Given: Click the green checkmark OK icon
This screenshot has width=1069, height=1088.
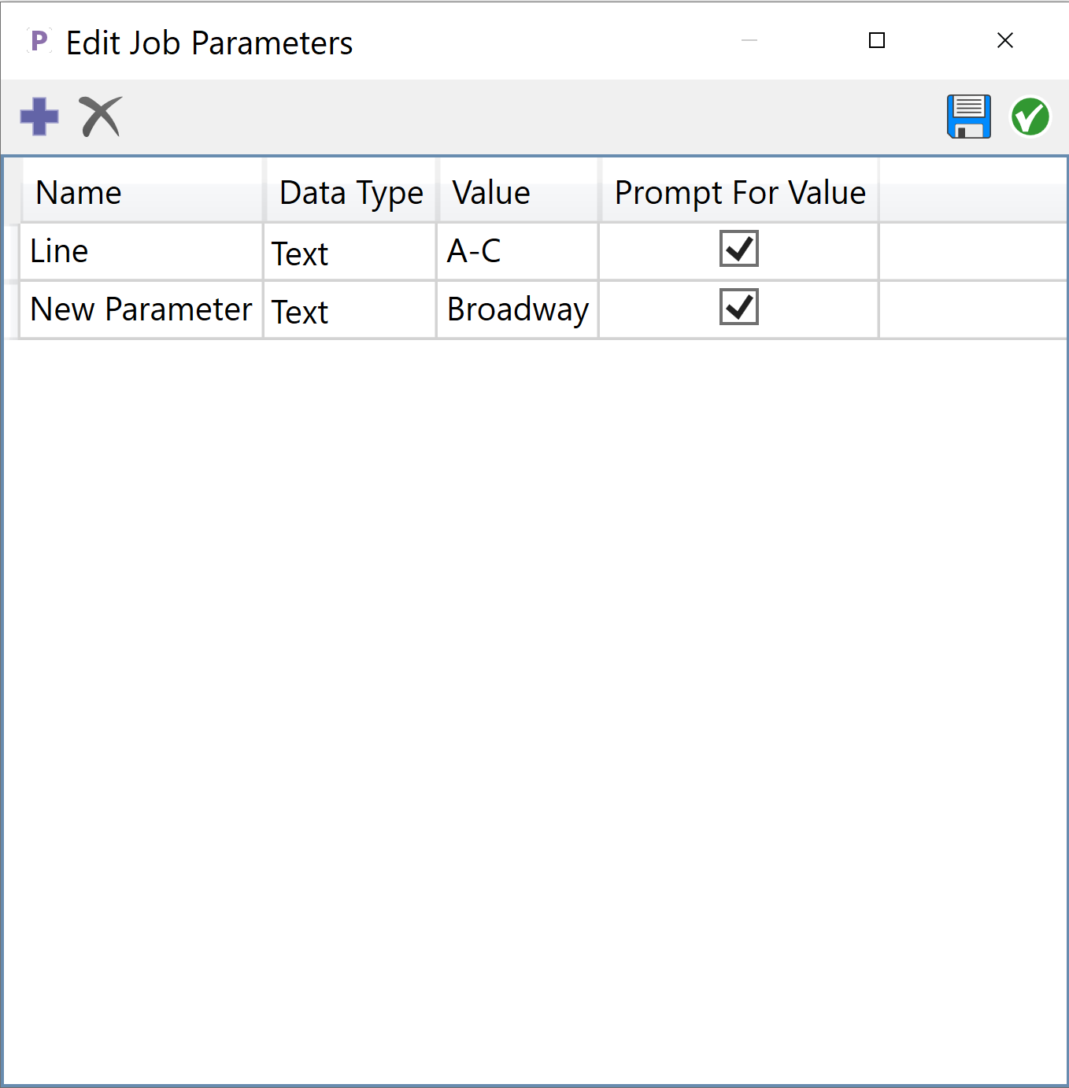Looking at the screenshot, I should click(x=1030, y=116).
